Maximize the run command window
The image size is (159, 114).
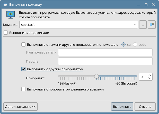[146, 5]
